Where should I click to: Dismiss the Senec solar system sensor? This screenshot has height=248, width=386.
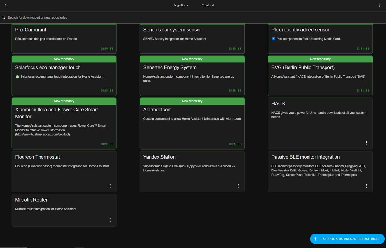pos(235,49)
